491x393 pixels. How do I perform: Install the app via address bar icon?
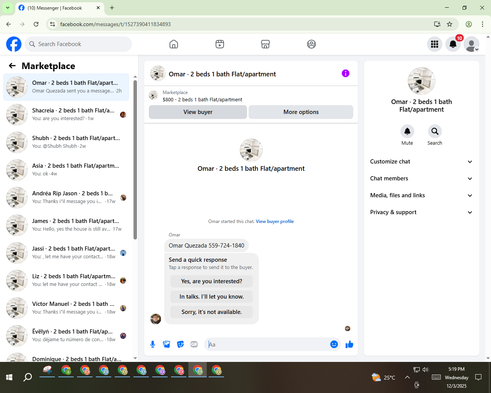(437, 24)
